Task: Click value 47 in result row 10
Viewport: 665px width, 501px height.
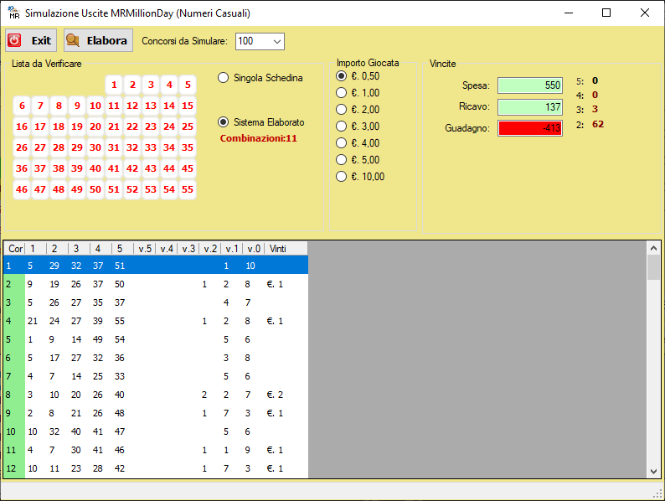Action: (x=120, y=431)
